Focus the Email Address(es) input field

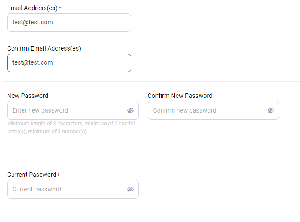tap(69, 23)
